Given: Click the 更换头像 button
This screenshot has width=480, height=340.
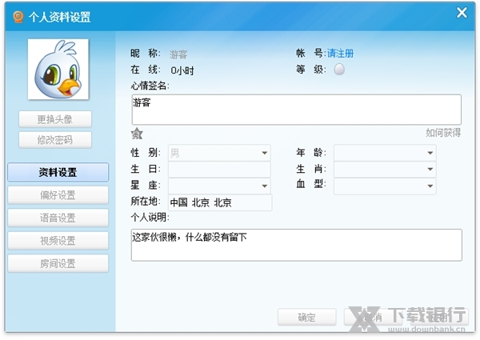Looking at the screenshot, I should 55,119.
